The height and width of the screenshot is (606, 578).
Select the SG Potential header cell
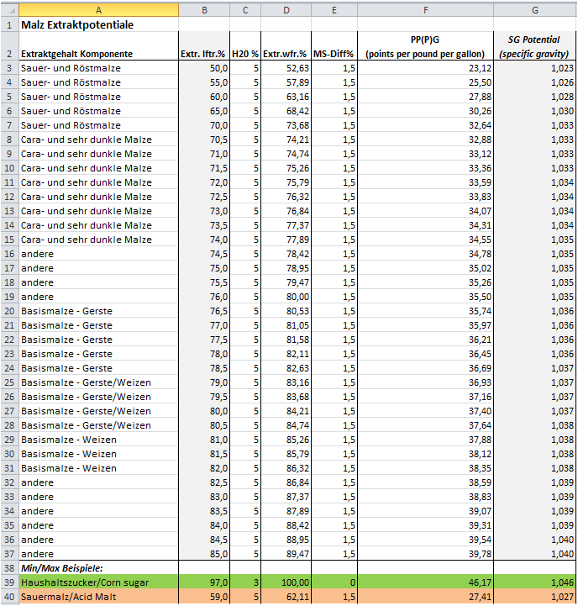(534, 46)
